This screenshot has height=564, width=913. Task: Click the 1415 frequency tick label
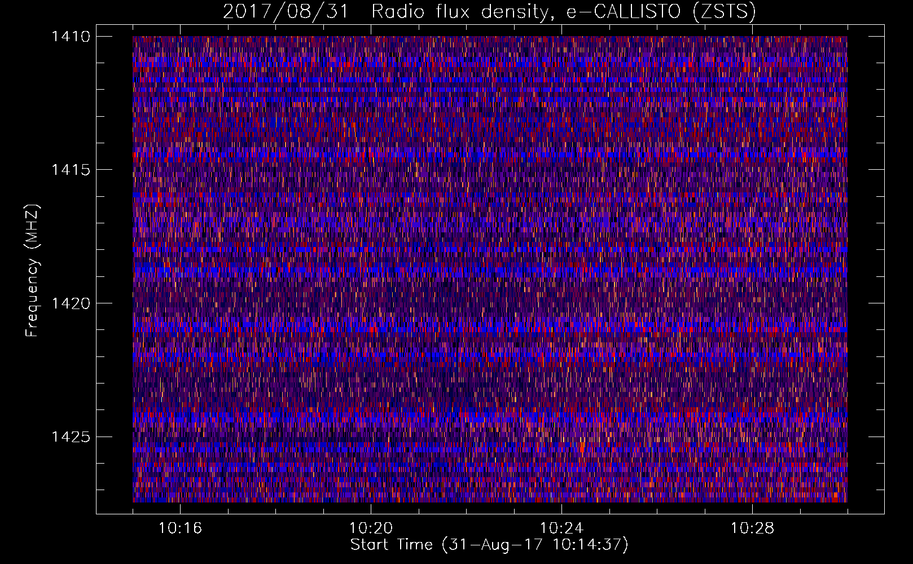71,170
